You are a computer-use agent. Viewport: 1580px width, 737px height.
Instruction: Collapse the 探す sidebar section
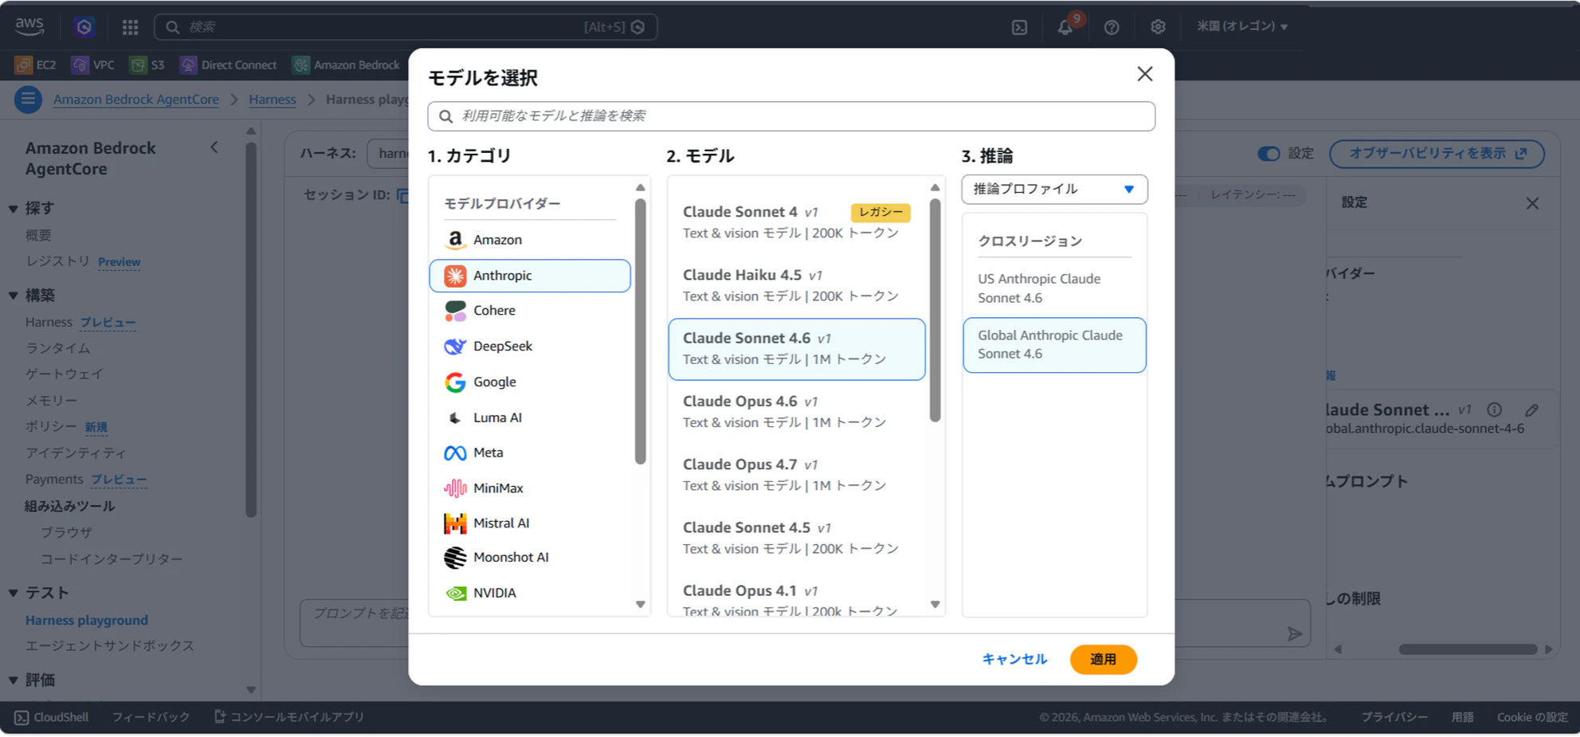pyautogui.click(x=14, y=209)
